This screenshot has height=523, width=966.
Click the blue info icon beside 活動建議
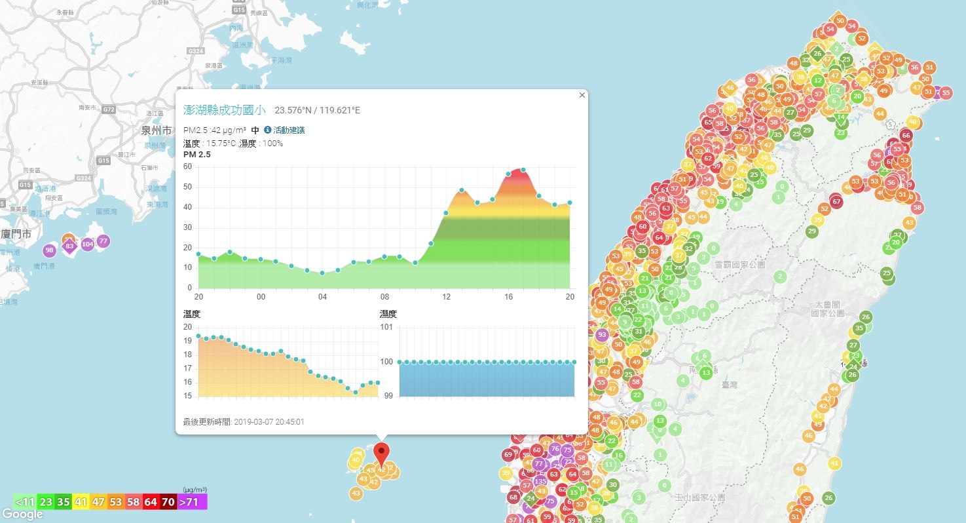coord(267,130)
